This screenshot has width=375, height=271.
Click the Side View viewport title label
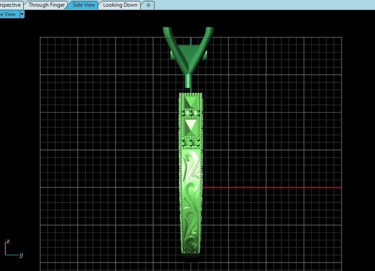8,14
